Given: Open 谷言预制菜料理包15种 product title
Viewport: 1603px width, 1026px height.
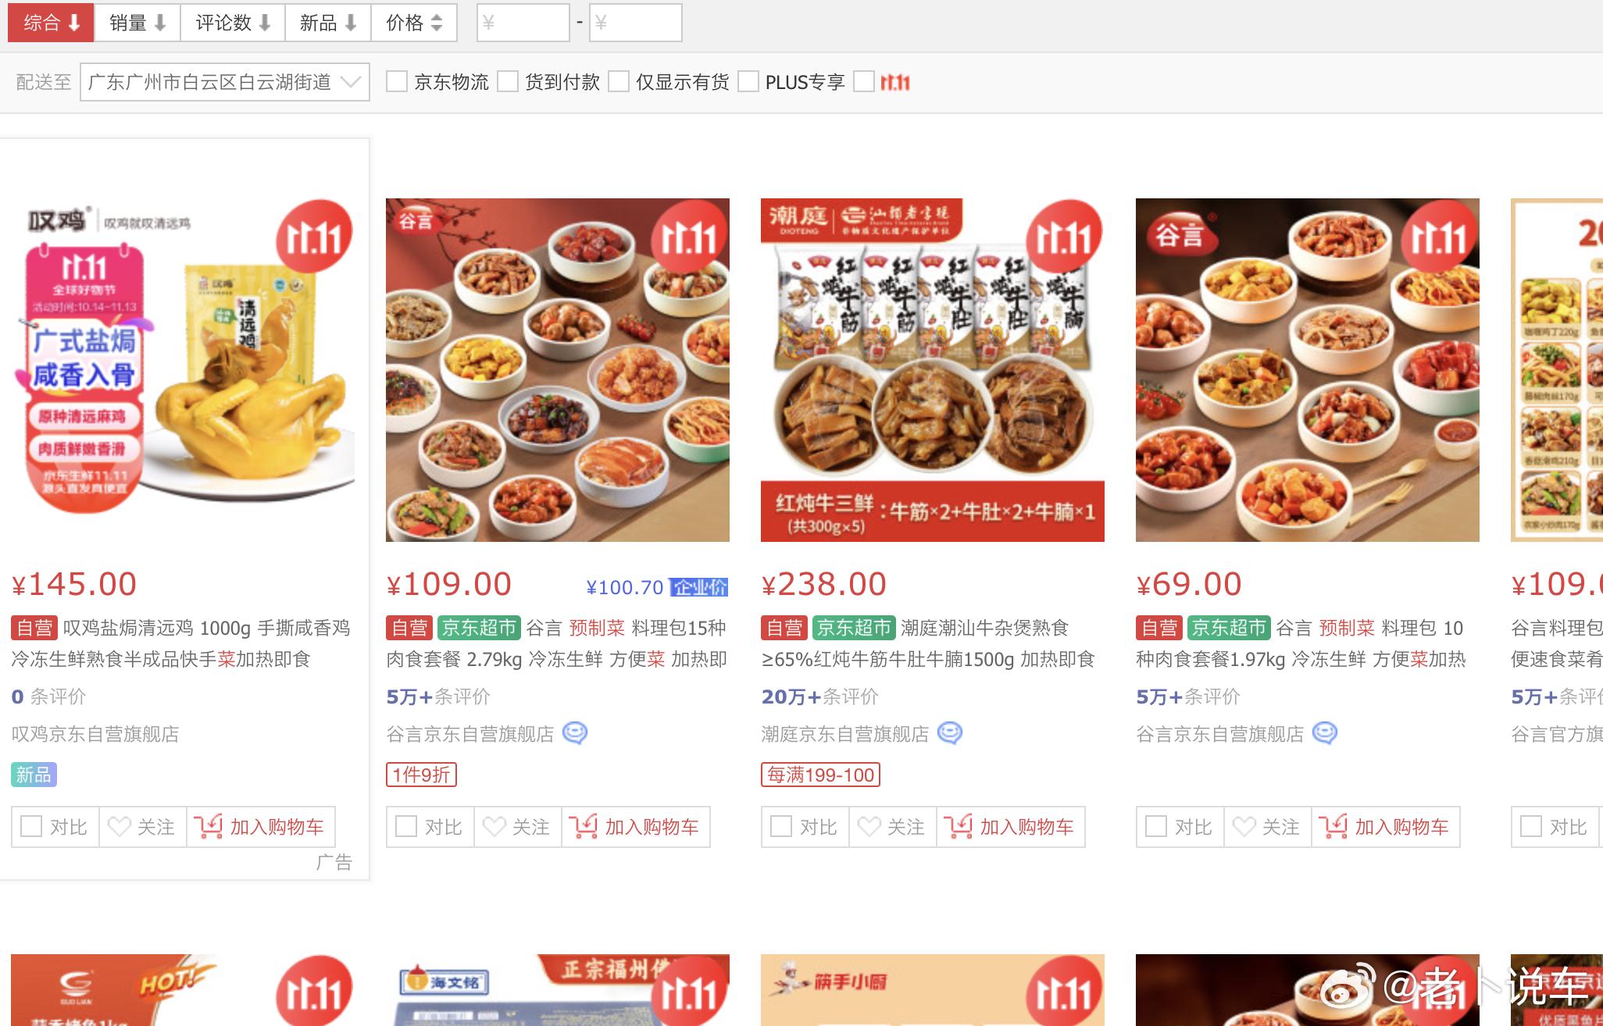Looking at the screenshot, I should tap(556, 643).
